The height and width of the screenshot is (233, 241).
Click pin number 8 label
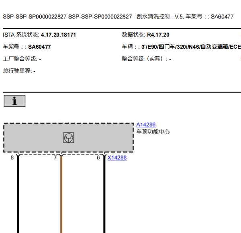[12, 158]
